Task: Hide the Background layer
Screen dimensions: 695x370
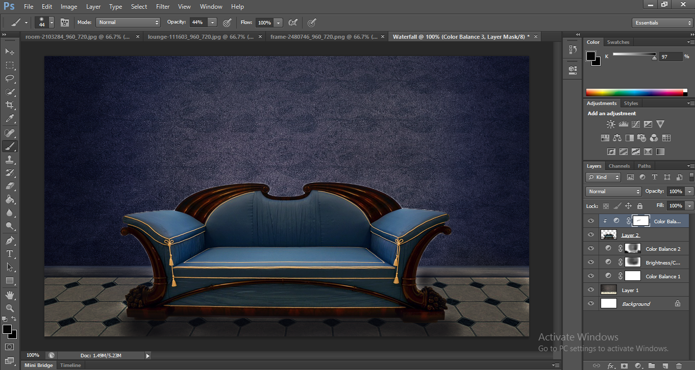Action: click(591, 304)
